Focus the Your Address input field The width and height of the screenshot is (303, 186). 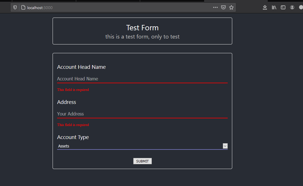pos(142,114)
